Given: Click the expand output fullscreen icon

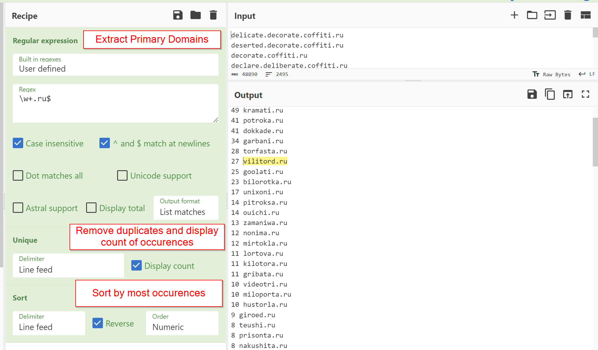Looking at the screenshot, I should 586,94.
